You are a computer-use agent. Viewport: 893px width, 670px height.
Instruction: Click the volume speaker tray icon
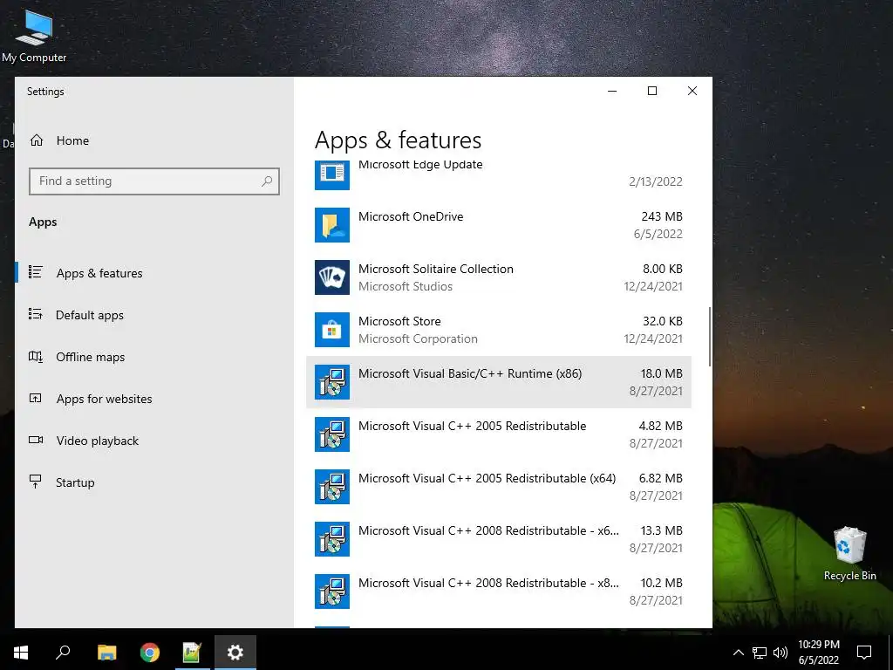(781, 653)
